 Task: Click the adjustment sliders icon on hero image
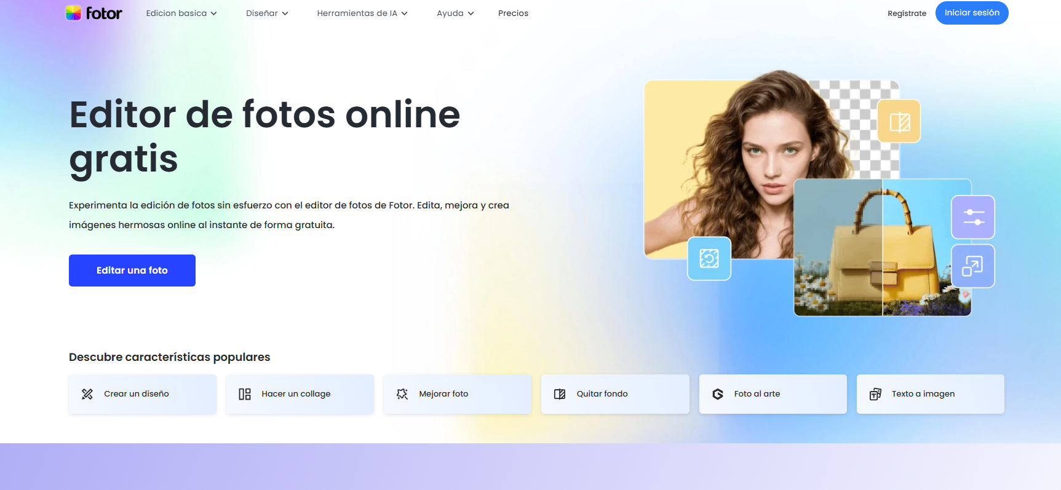973,217
